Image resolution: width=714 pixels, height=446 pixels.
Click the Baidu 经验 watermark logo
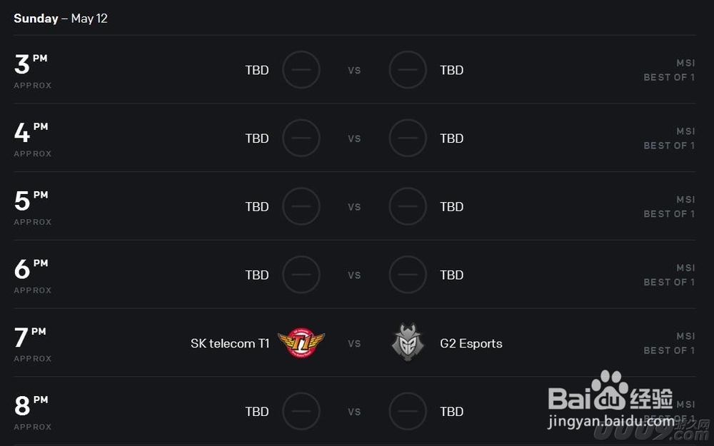click(x=610, y=391)
